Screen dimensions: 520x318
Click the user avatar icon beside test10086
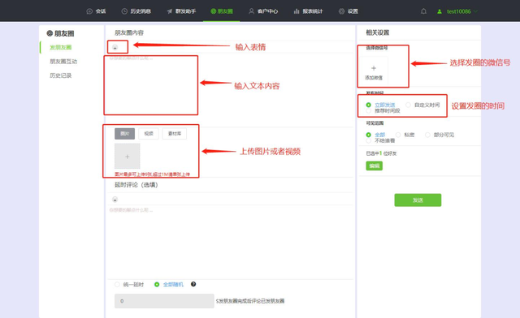pyautogui.click(x=440, y=11)
